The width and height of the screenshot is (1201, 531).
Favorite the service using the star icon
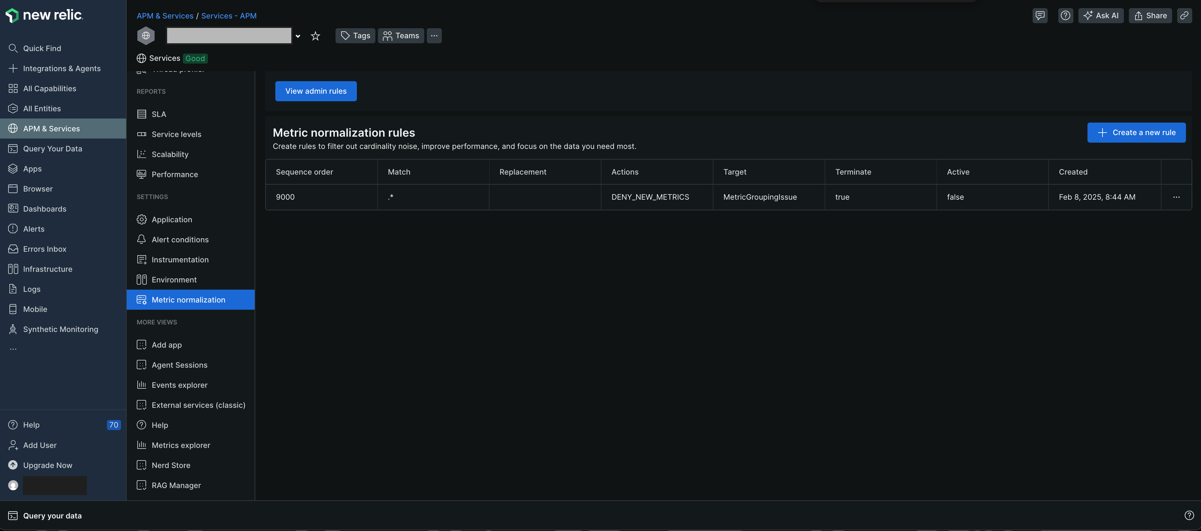(x=315, y=36)
